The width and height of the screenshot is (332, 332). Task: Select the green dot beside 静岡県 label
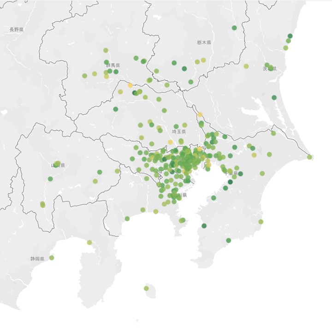(x=52, y=258)
